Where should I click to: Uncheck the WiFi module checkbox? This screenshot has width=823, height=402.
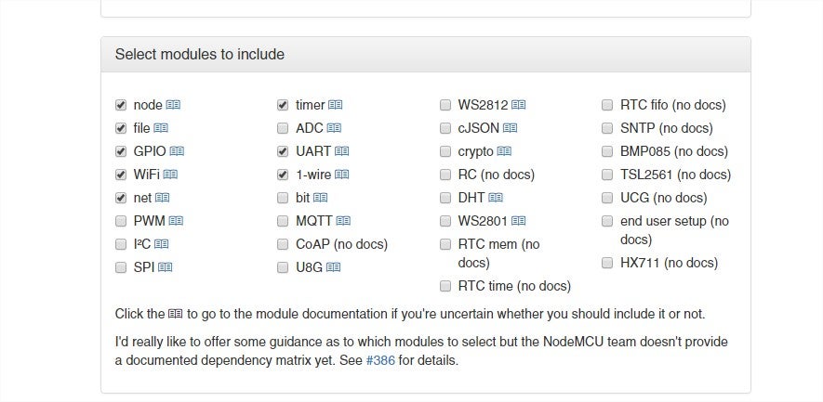point(121,175)
